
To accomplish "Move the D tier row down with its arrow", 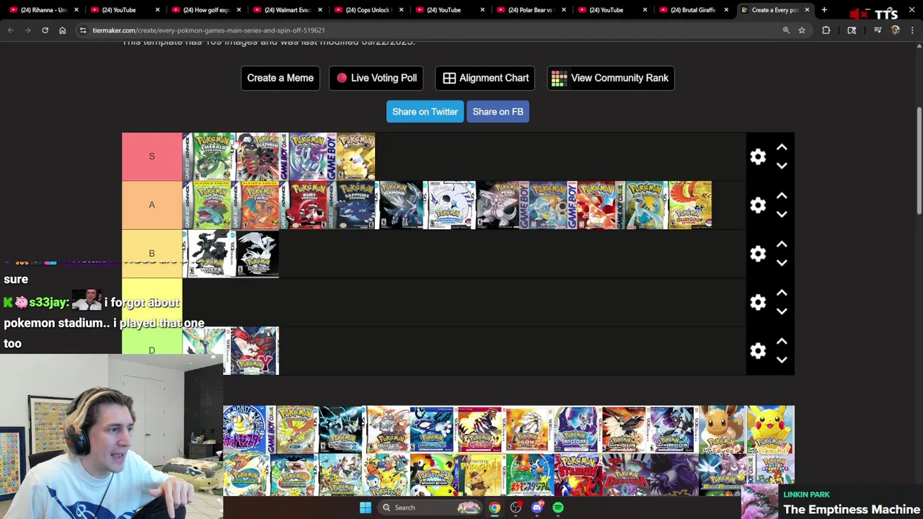I will pos(782,360).
